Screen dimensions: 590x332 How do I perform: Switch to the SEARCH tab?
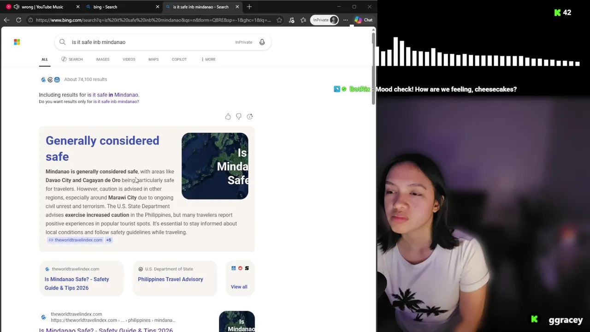(x=72, y=59)
